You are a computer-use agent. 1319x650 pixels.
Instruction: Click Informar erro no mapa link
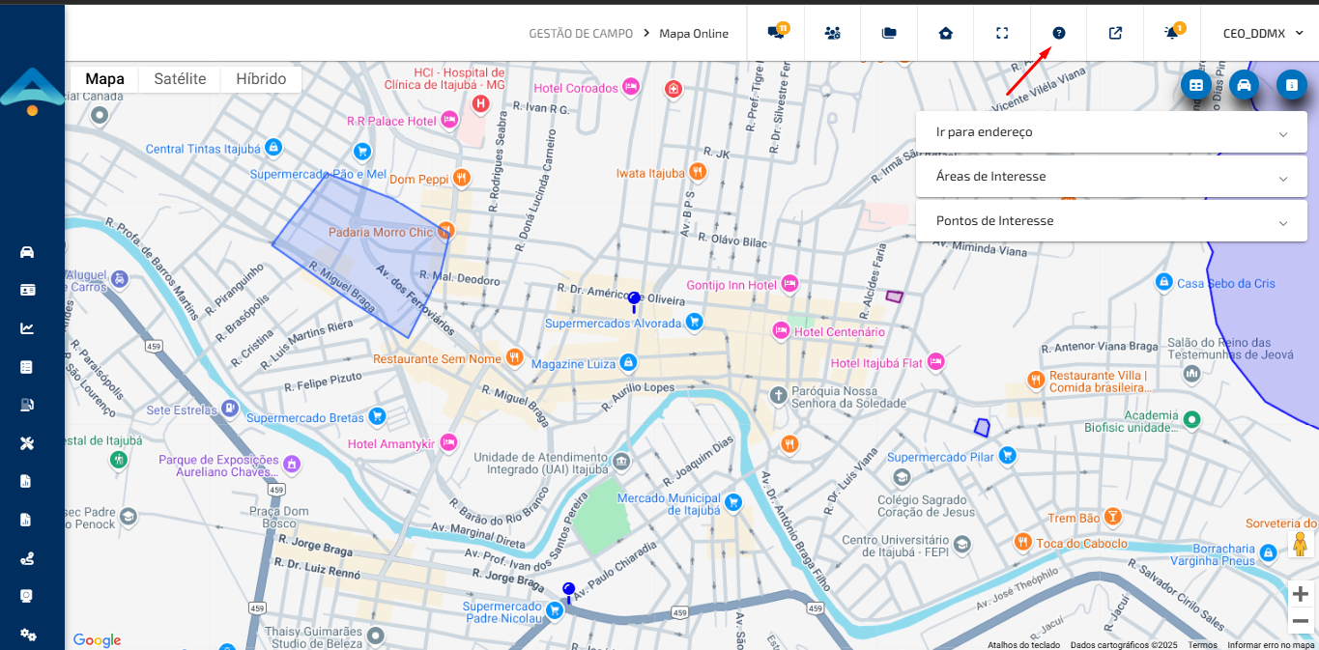1271,645
